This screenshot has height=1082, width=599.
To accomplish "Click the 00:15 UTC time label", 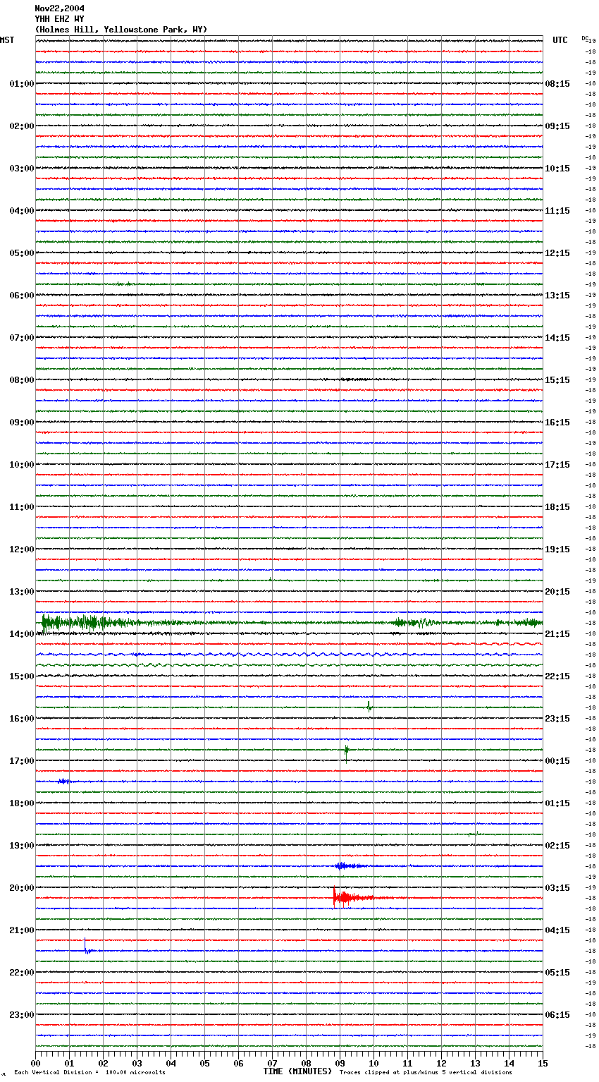I will [557, 761].
